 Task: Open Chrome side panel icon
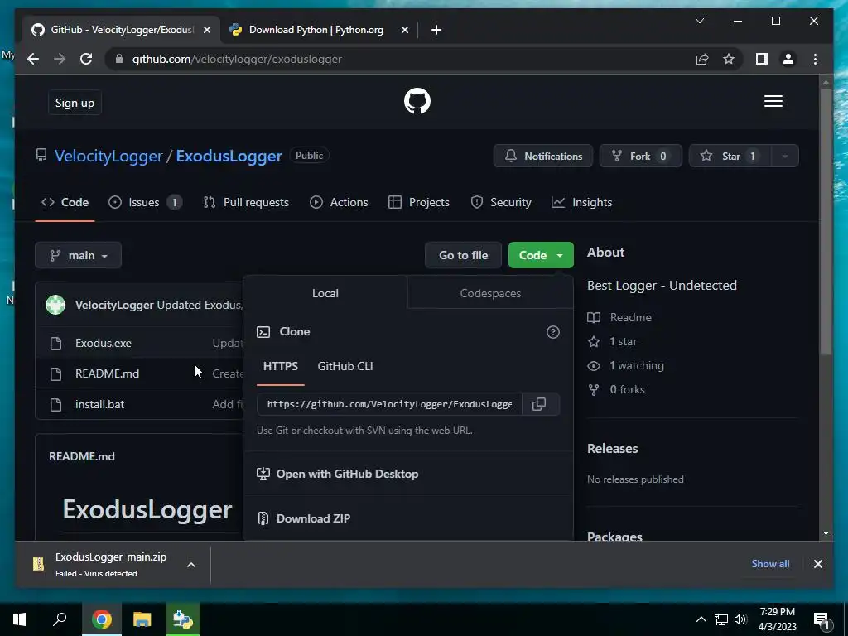click(762, 59)
